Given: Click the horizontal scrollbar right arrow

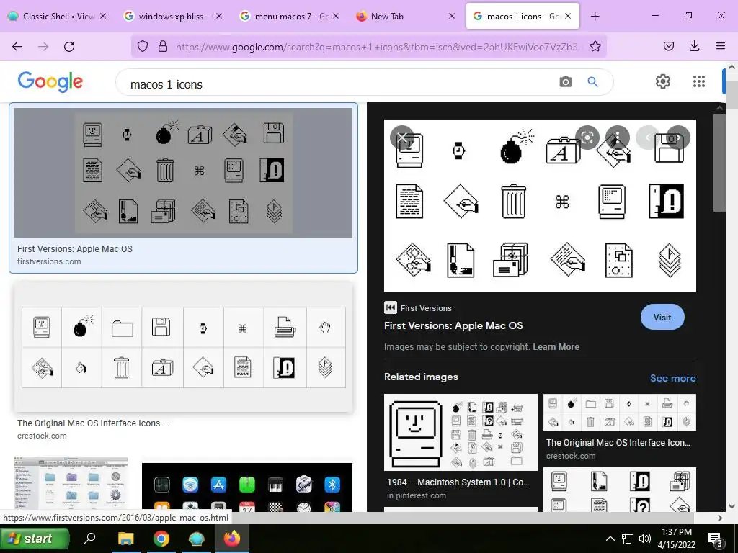Looking at the screenshot, I should click(720, 518).
